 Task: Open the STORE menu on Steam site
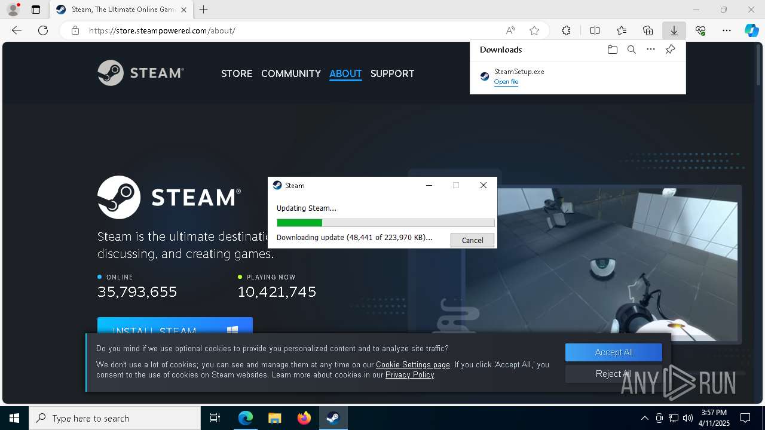coord(237,73)
